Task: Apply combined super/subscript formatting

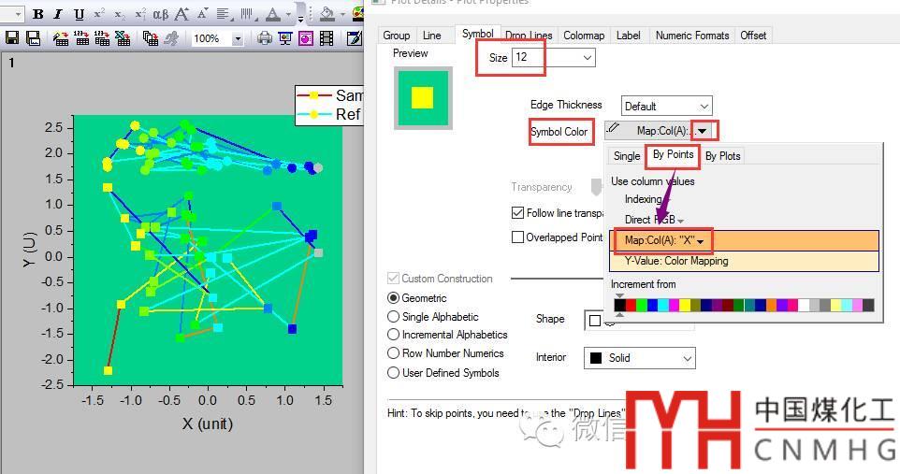Action: coord(140,14)
